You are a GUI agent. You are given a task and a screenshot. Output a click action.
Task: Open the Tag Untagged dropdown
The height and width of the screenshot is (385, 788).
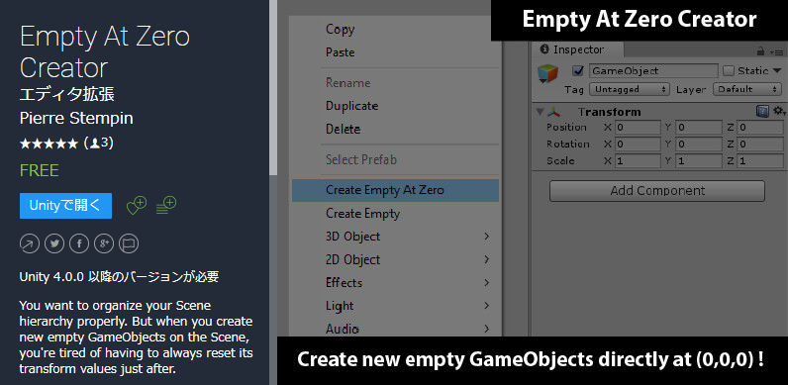(x=630, y=89)
